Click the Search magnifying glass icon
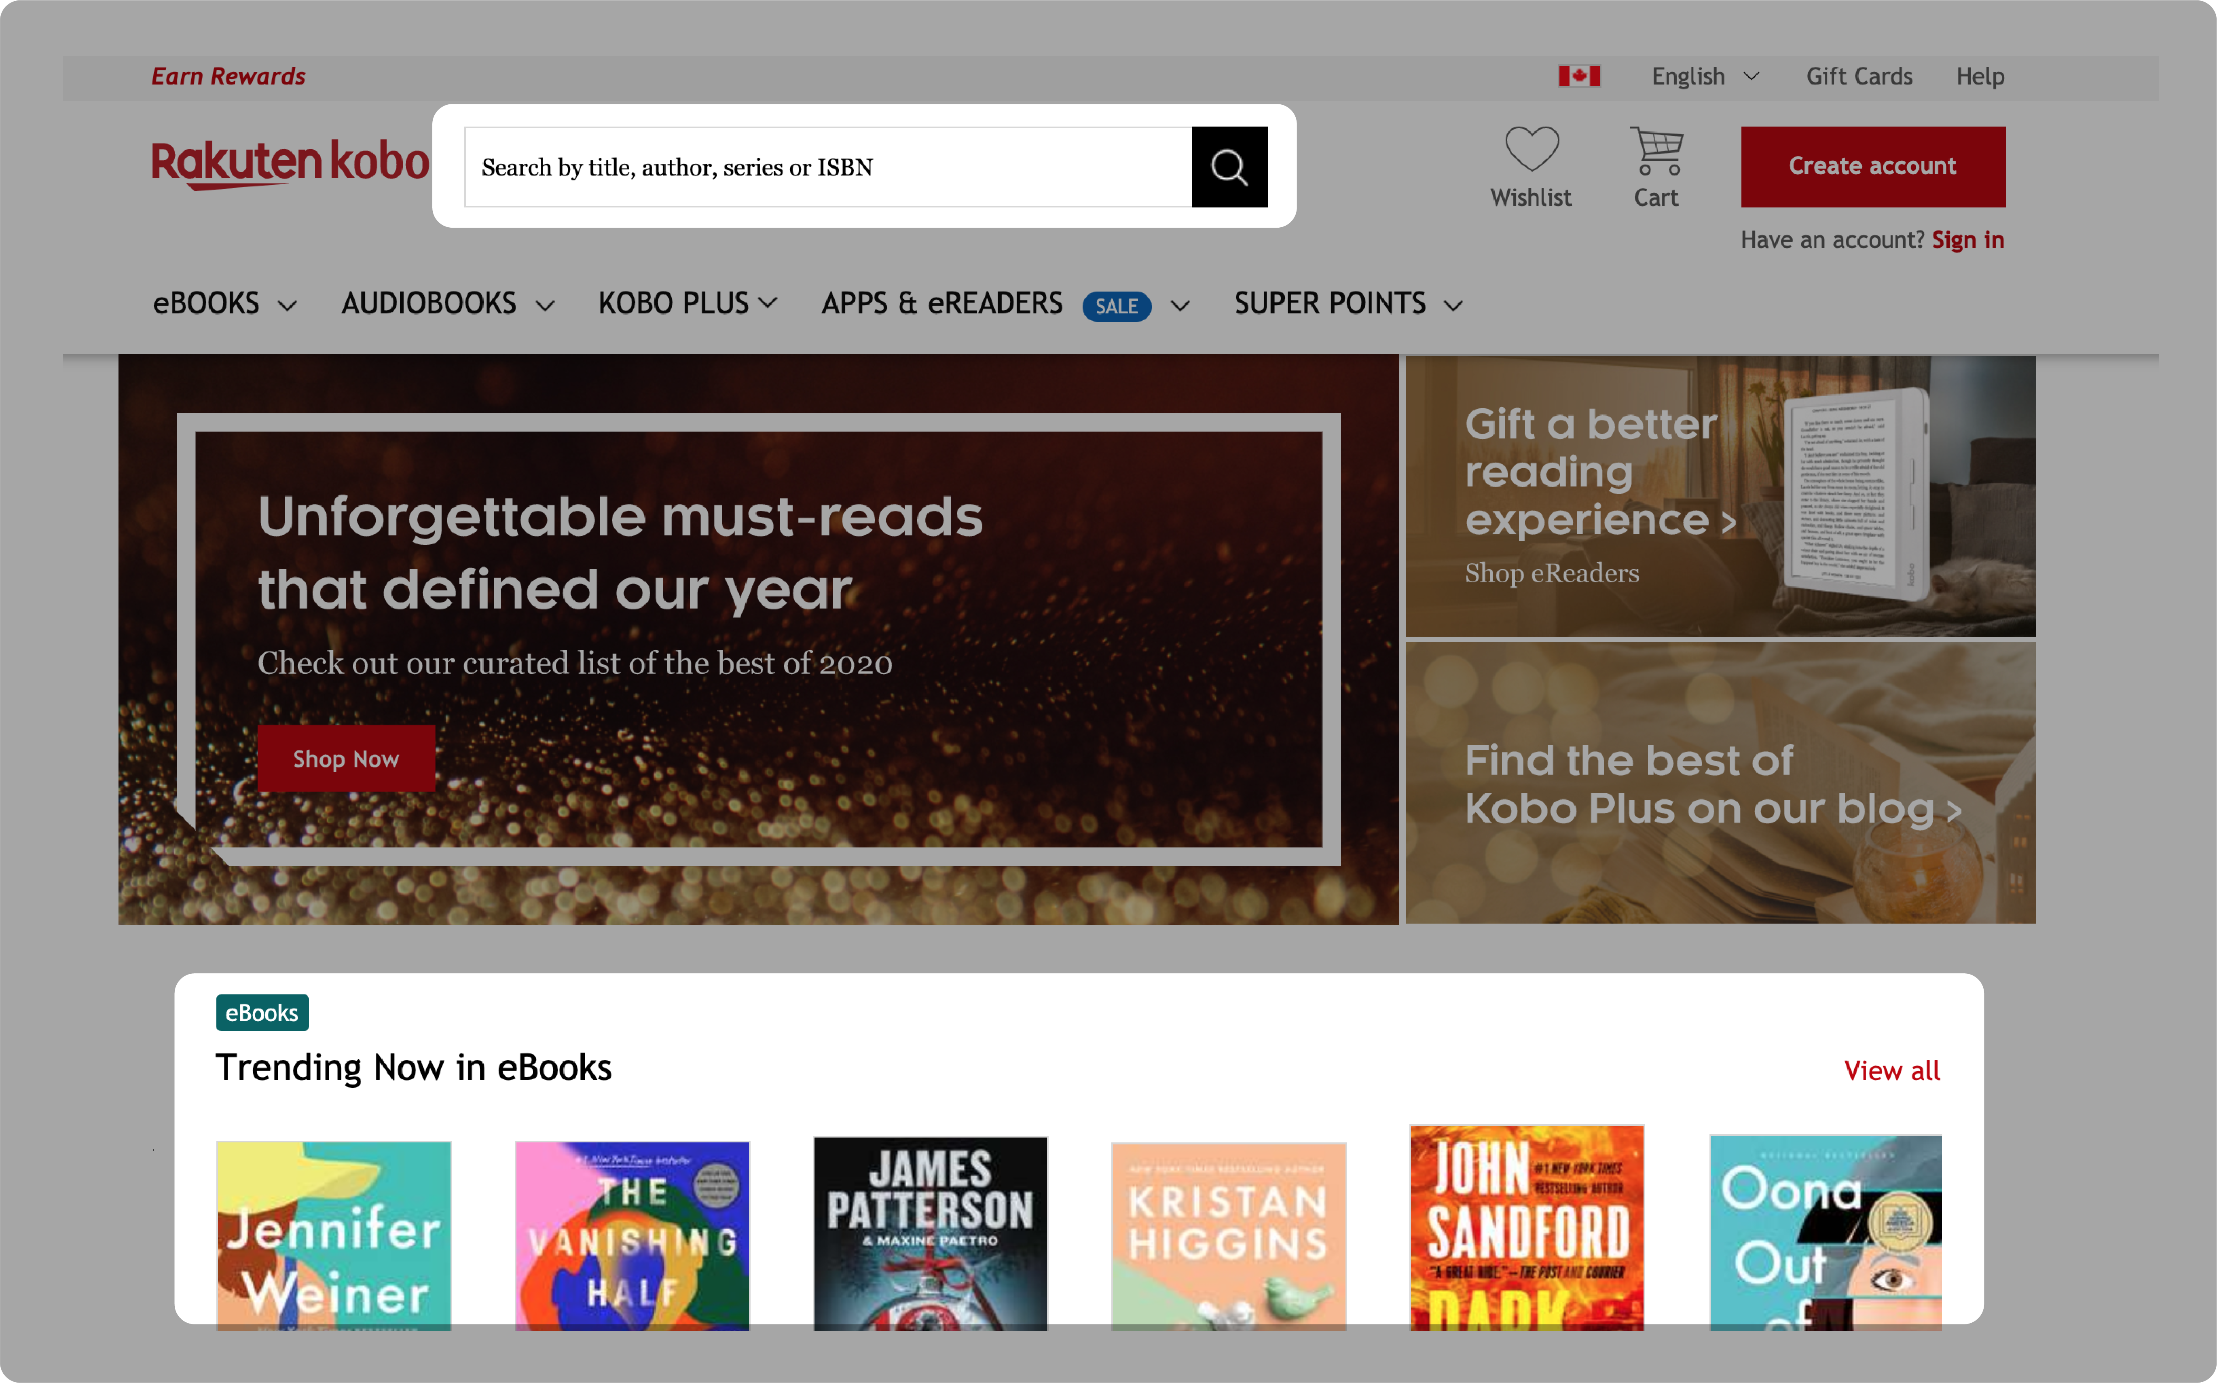Image resolution: width=2217 pixels, height=1383 pixels. coord(1228,166)
